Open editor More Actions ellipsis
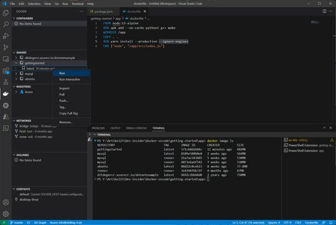 [330, 11]
